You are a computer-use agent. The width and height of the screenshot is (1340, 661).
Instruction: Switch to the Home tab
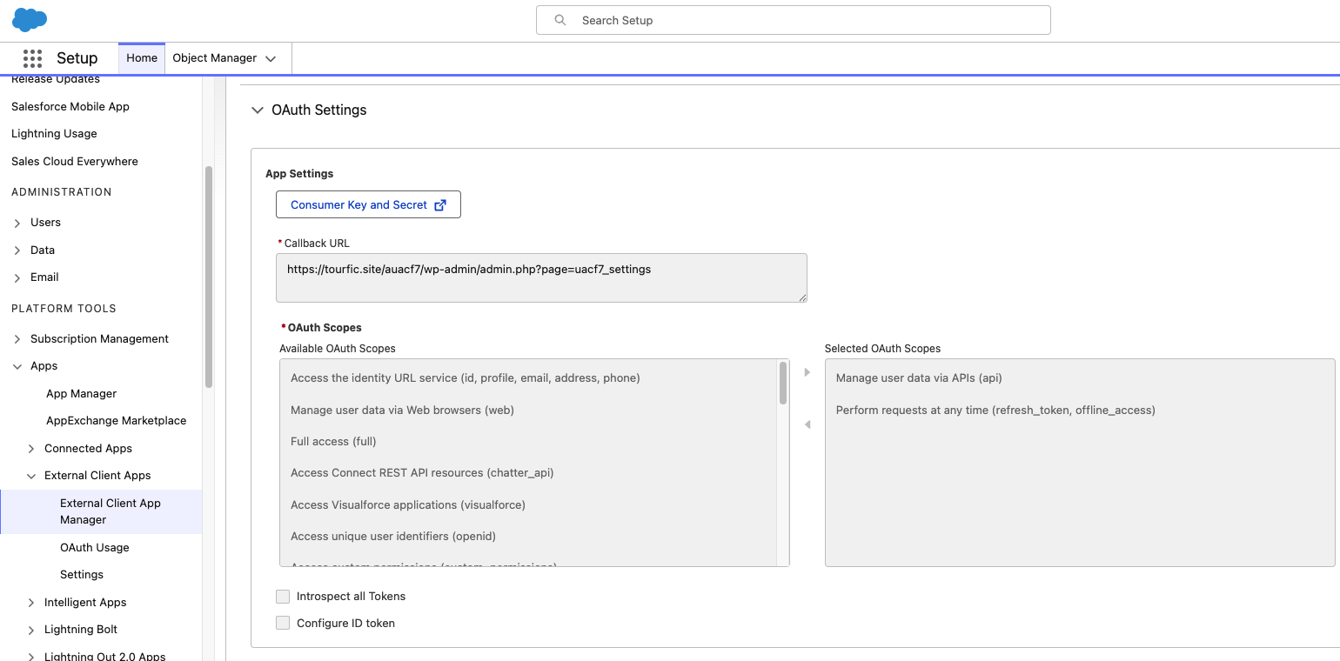click(142, 58)
